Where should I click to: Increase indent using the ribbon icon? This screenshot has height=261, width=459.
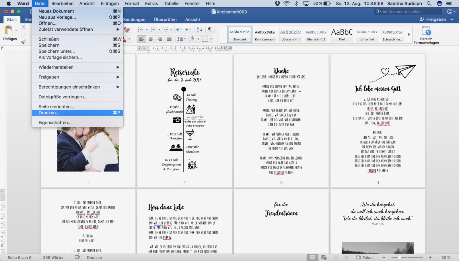[x=188, y=30]
